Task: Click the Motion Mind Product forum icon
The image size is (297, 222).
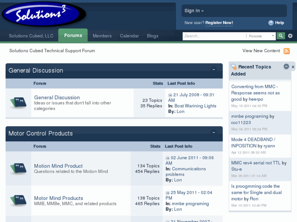Action: pos(18,168)
